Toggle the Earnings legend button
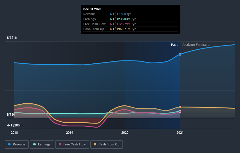This screenshot has width=240, height=153. 42,145
